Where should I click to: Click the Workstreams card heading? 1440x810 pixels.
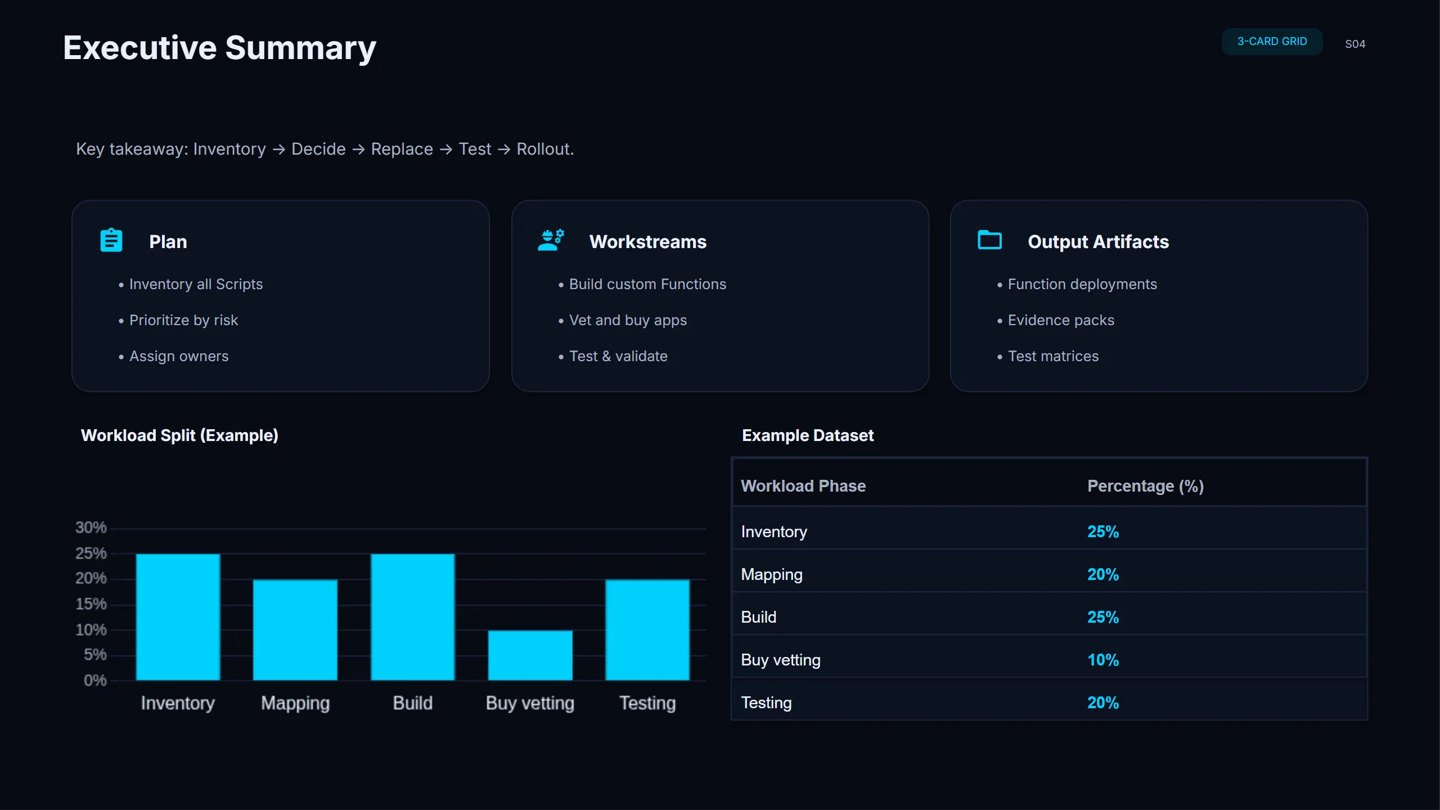647,242
